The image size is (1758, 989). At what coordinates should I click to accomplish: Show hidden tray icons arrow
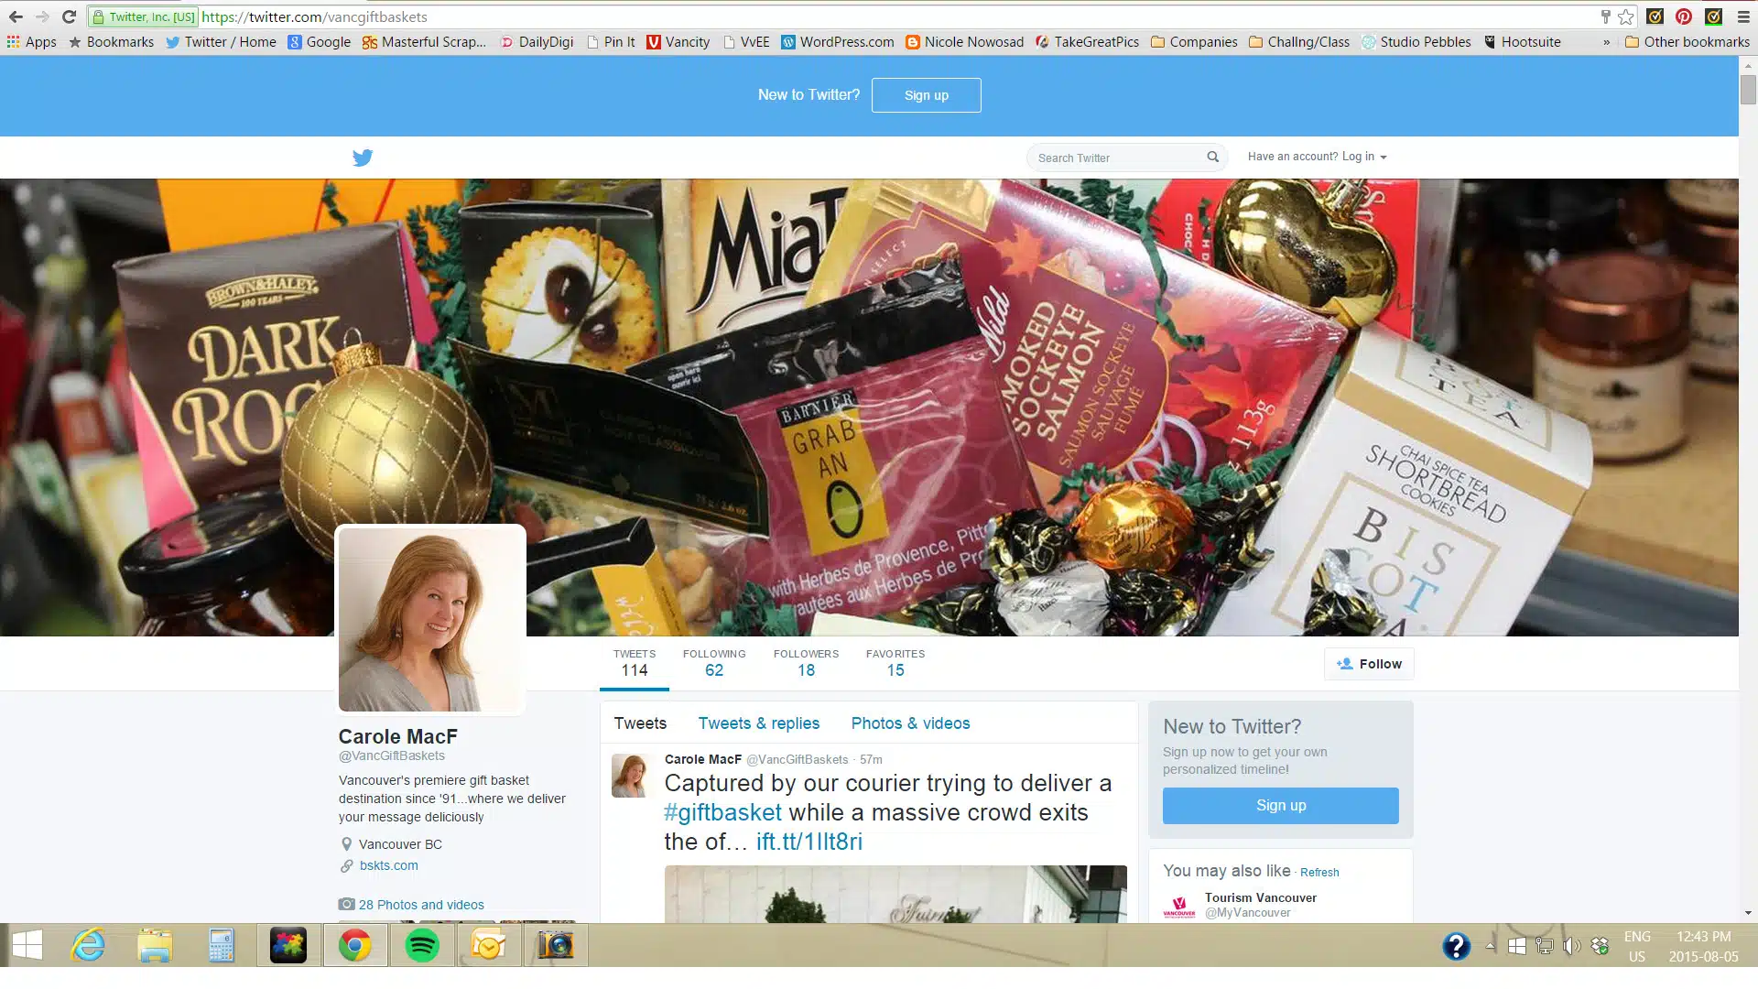point(1490,946)
